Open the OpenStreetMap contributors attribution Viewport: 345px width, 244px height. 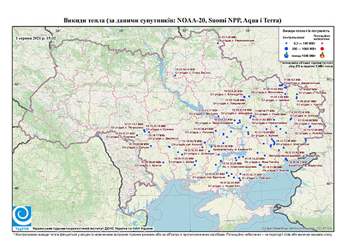coord(297,228)
